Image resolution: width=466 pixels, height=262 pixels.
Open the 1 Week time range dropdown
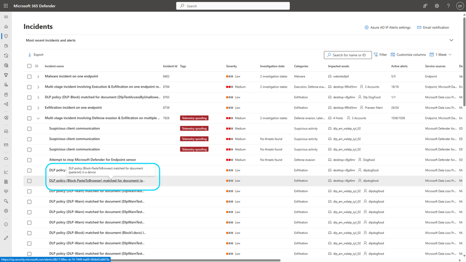[x=441, y=55]
